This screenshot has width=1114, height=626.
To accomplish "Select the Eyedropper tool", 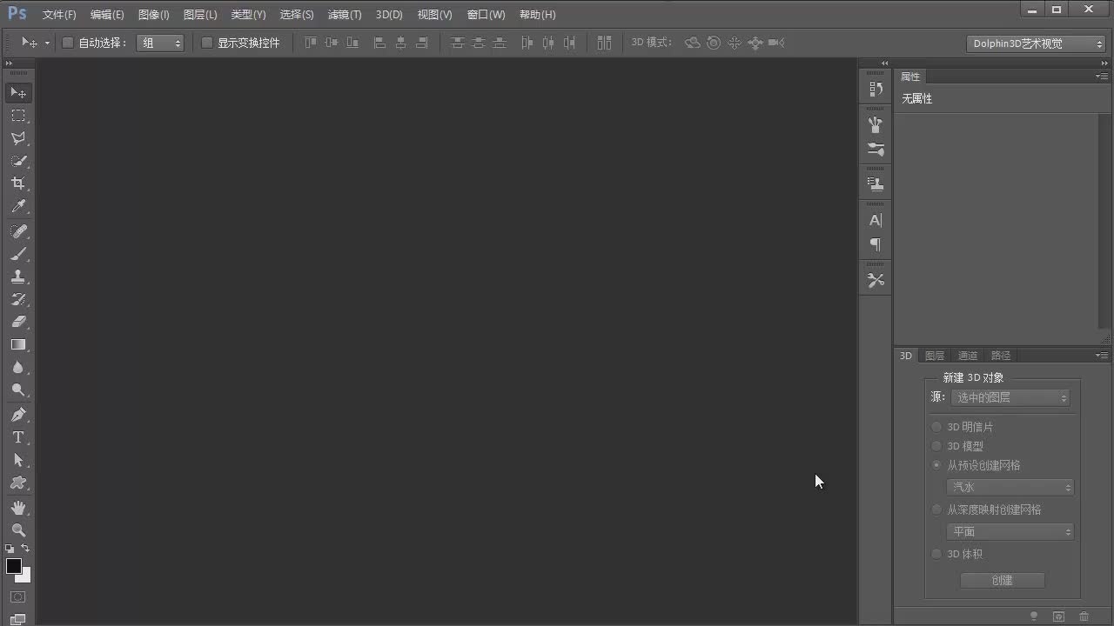I will pyautogui.click(x=18, y=206).
